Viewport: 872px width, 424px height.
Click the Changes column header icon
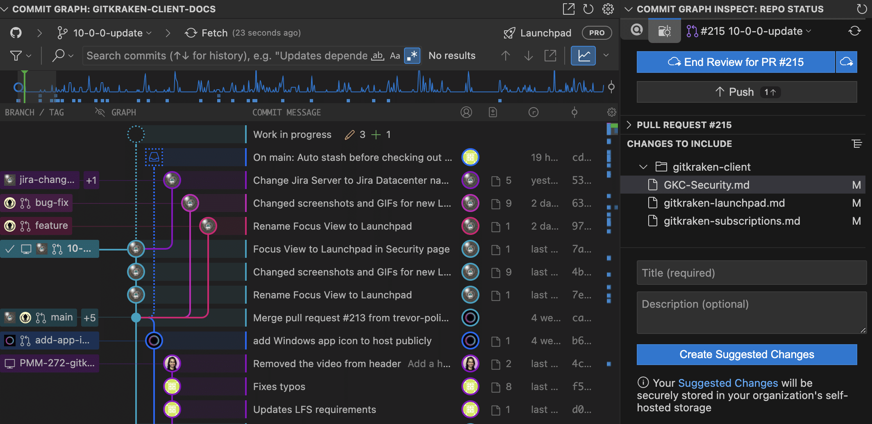click(x=493, y=112)
